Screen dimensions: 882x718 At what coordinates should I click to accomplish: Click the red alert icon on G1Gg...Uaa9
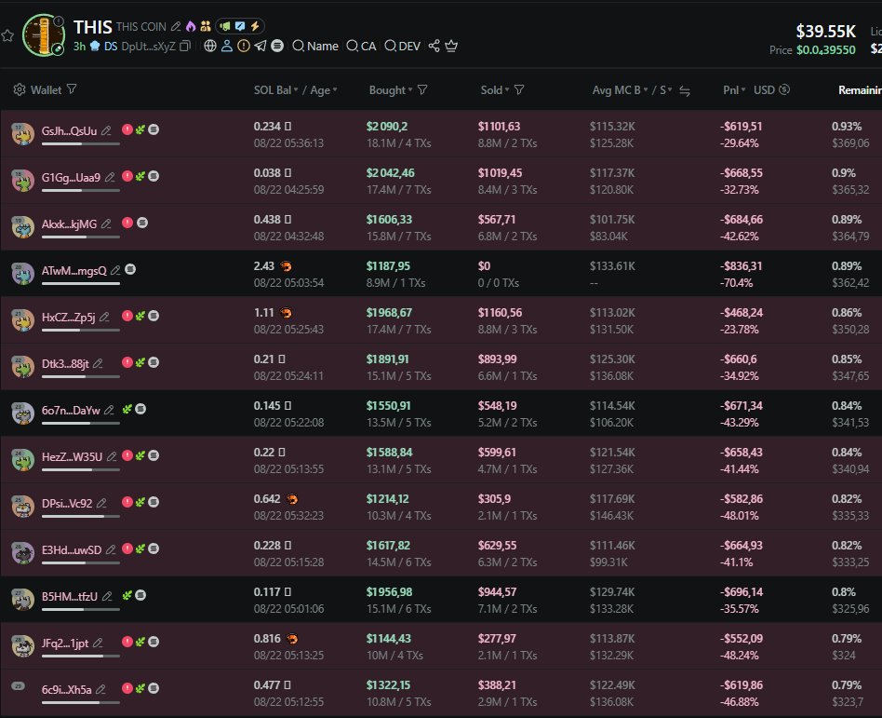point(127,177)
